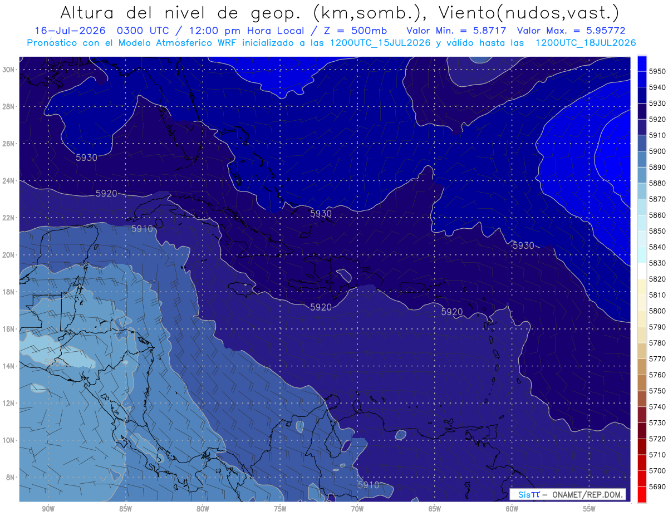
Task: Click the 5910 contour label near 21N 84W
Action: 143,229
